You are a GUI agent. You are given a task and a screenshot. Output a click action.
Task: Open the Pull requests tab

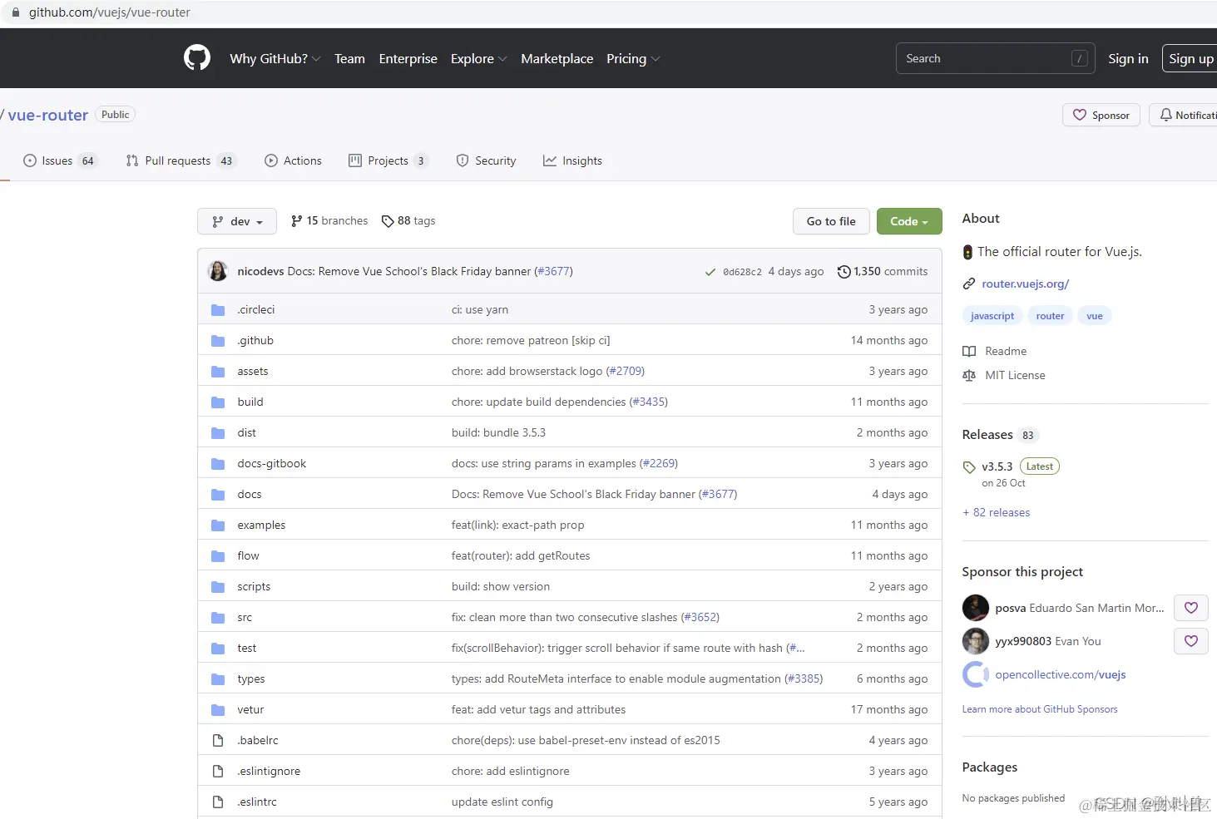[x=181, y=160]
